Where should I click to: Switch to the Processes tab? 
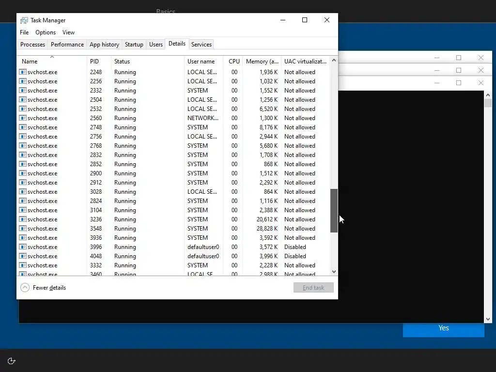coord(32,45)
